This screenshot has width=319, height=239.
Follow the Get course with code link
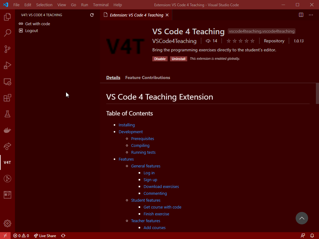pyautogui.click(x=162, y=207)
